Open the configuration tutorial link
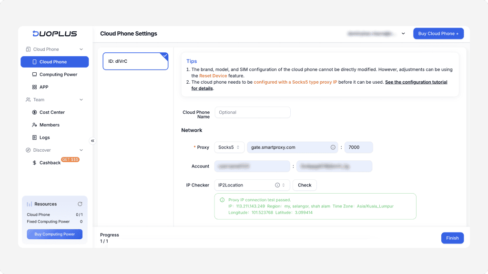This screenshot has height=274, width=488. pyautogui.click(x=416, y=82)
